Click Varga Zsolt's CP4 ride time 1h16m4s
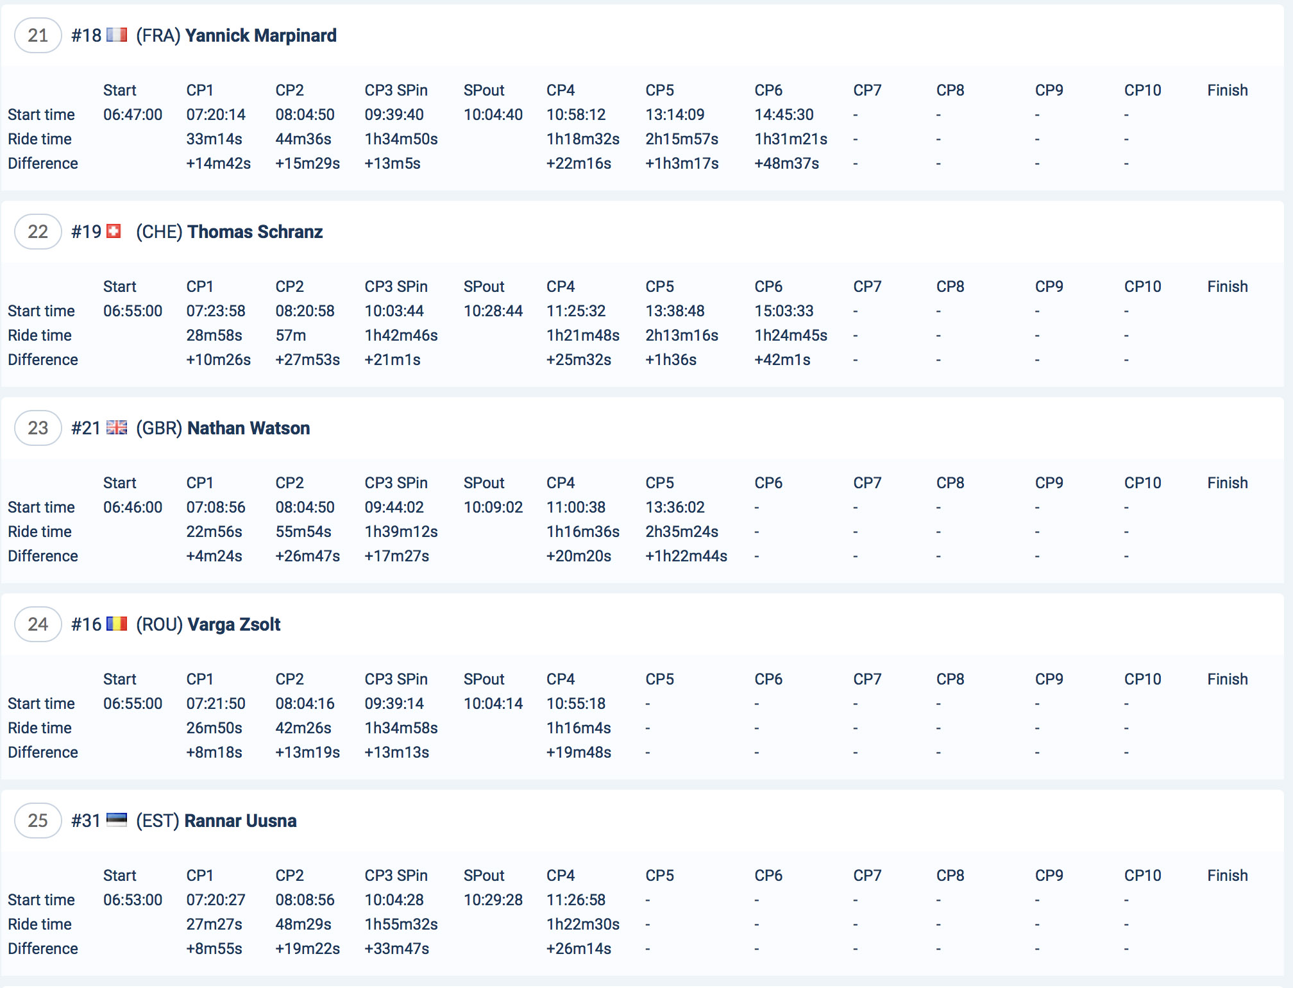This screenshot has width=1293, height=988. (x=578, y=728)
